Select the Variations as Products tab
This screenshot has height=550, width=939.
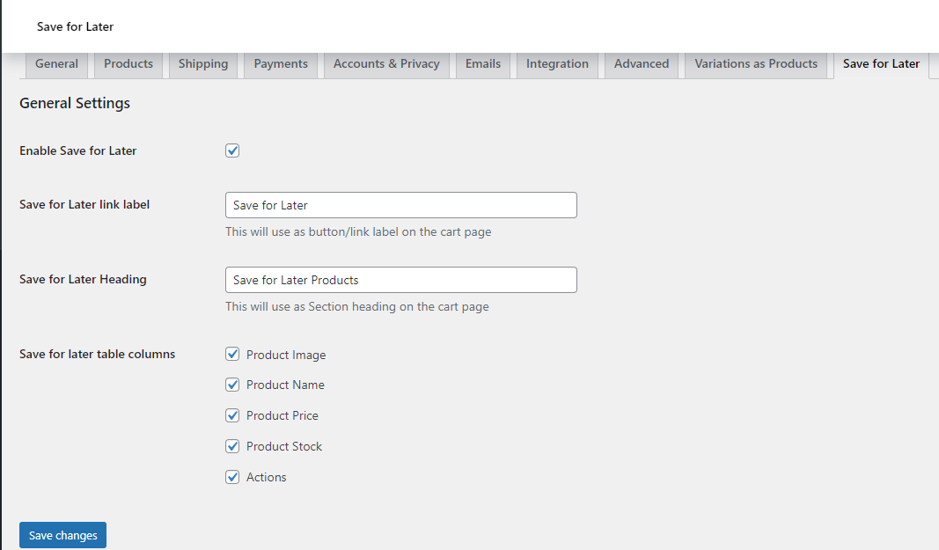tap(756, 64)
